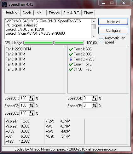Click the alfredo@almico.com status bar text
The height and width of the screenshot is (154, 133).
click(103, 149)
